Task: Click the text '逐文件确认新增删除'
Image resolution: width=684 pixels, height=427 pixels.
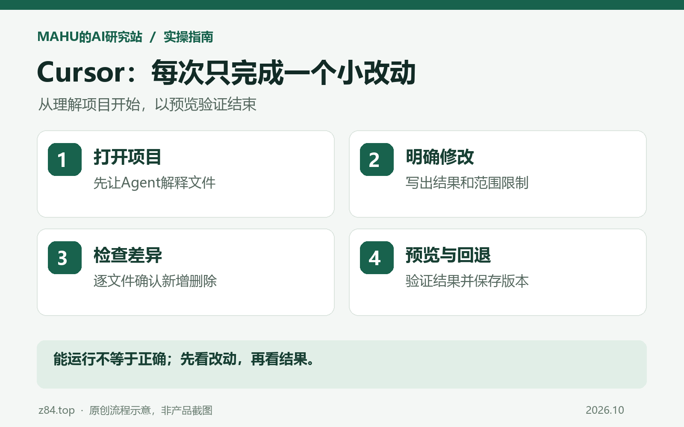Action: 155,281
